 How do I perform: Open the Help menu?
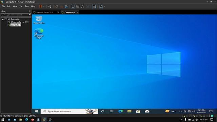(33, 6)
